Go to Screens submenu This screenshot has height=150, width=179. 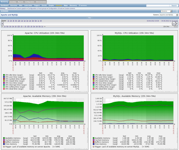click(59, 5)
